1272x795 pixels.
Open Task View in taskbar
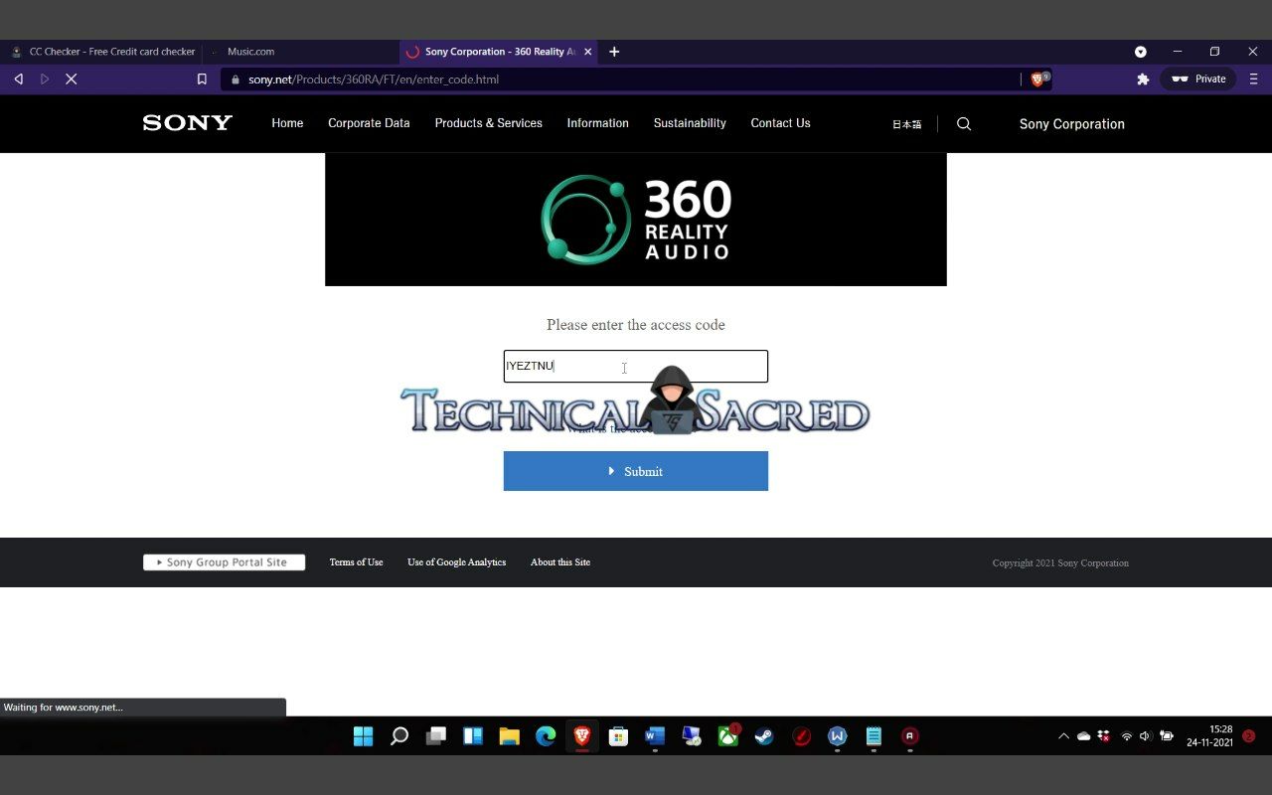pos(436,736)
